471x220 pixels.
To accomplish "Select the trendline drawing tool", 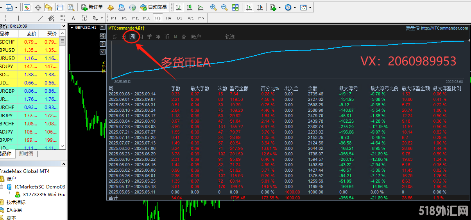I will [x=41, y=18].
